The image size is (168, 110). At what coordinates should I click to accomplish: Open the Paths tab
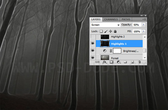126,19
